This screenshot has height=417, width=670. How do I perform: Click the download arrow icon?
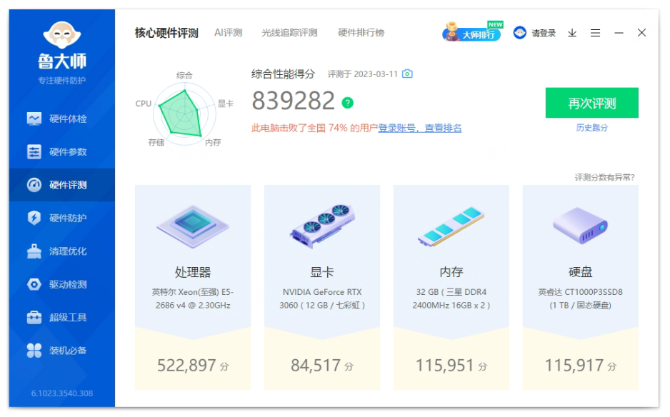[572, 33]
